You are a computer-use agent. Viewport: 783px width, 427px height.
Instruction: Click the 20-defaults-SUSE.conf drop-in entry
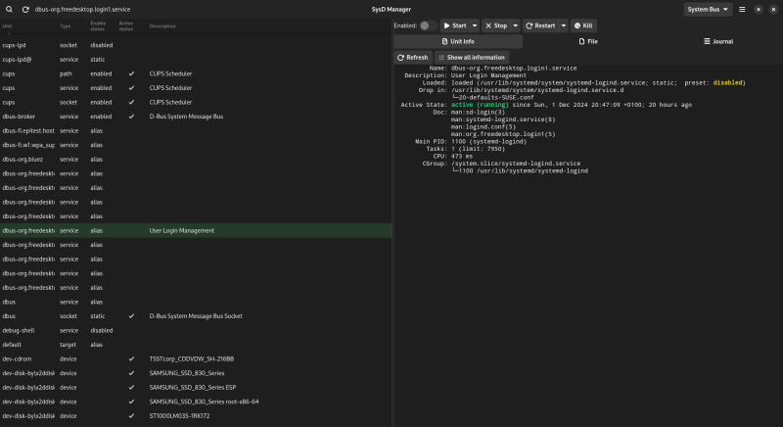tap(496, 97)
